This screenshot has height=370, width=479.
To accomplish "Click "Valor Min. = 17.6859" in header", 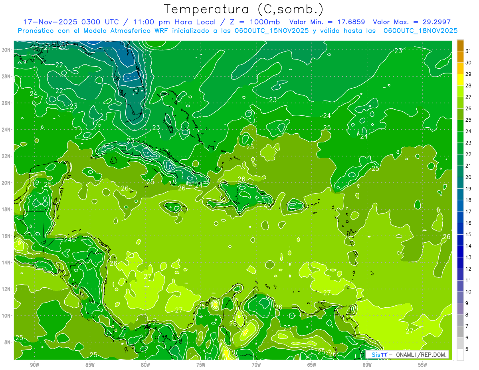I will [x=327, y=22].
